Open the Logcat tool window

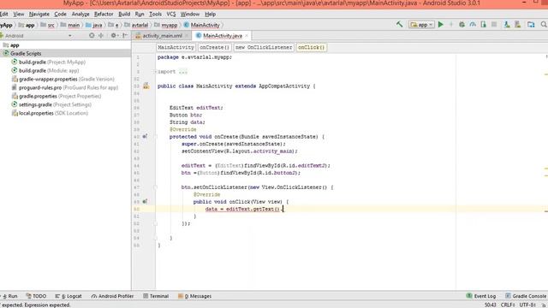[68, 296]
